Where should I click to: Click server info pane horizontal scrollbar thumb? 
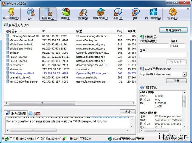coord(33,130)
